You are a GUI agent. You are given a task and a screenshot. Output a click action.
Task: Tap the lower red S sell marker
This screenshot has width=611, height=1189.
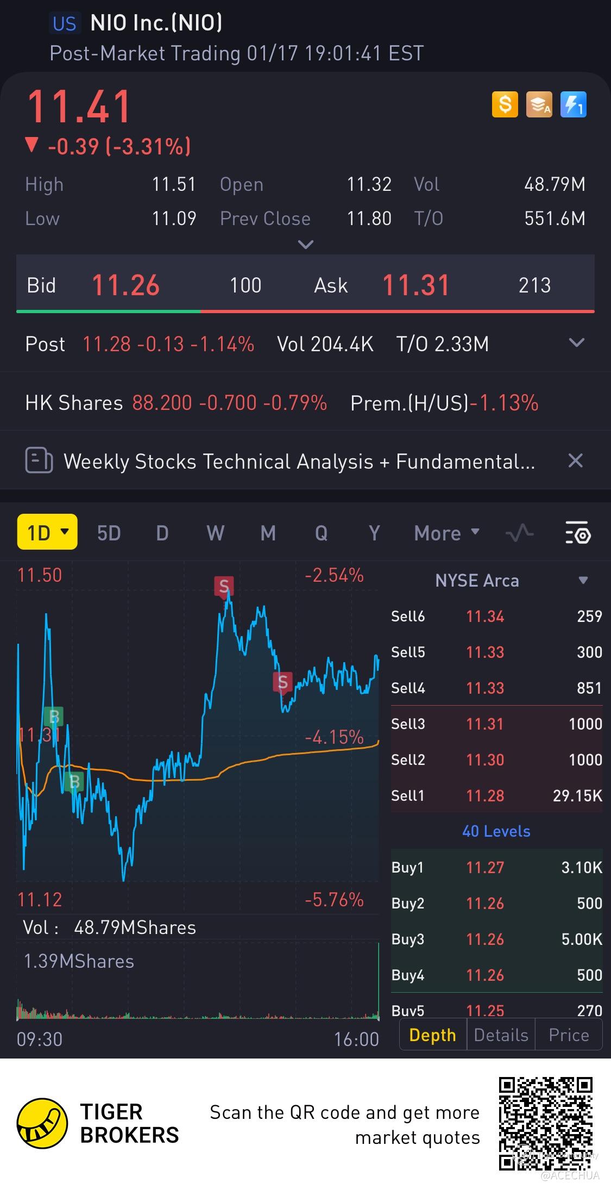pos(282,682)
